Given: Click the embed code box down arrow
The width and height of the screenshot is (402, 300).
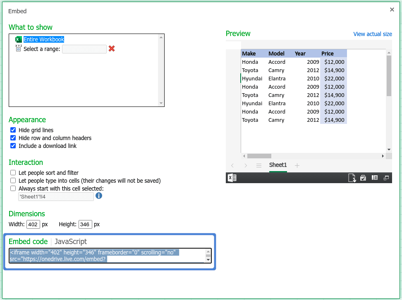Looking at the screenshot, I should (208, 260).
